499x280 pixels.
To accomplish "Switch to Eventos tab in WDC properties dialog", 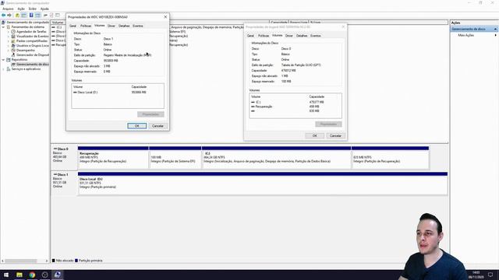I will (138, 26).
